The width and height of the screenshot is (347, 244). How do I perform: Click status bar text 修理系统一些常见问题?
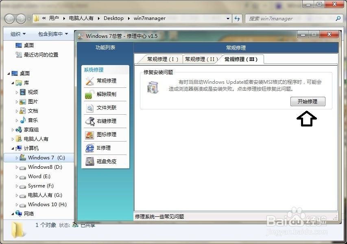(159, 217)
